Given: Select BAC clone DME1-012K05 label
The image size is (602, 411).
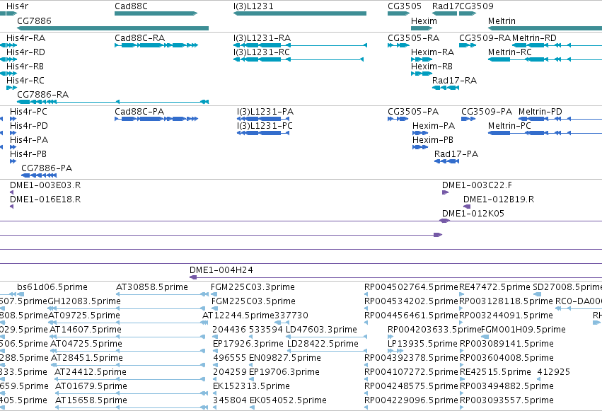Looking at the screenshot, I should click(x=473, y=214).
